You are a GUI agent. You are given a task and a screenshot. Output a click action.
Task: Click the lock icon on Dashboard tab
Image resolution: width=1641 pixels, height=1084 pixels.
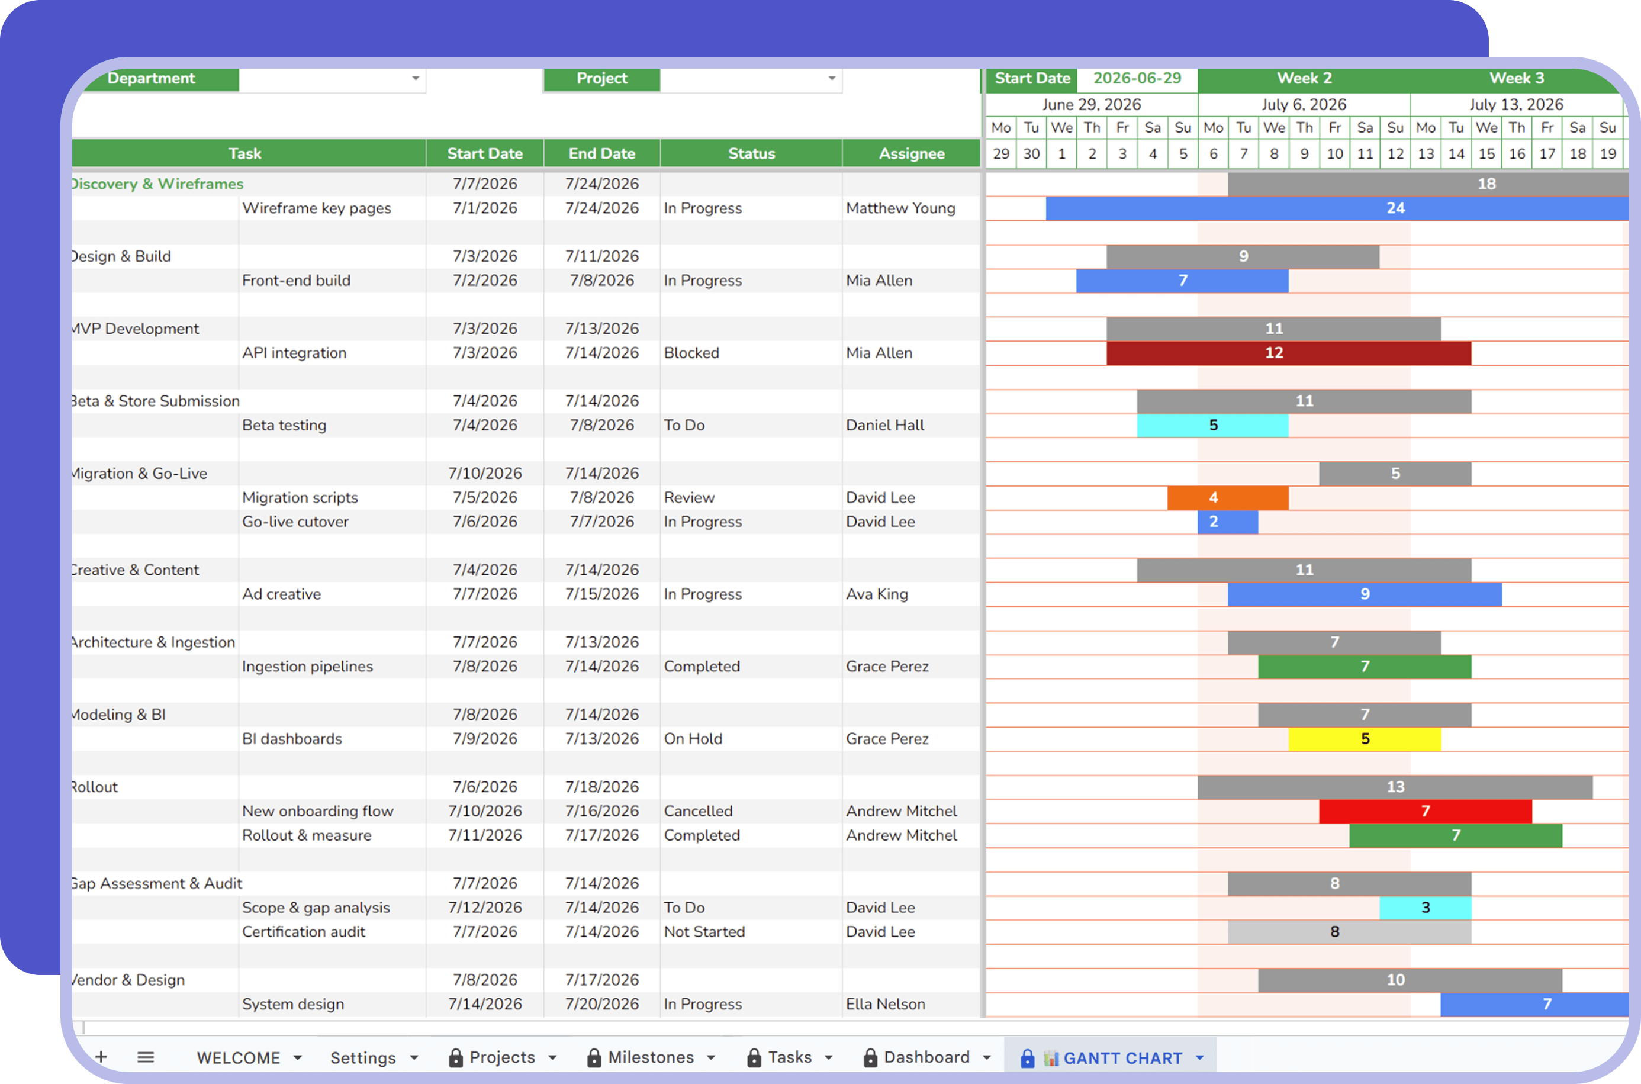870,1058
